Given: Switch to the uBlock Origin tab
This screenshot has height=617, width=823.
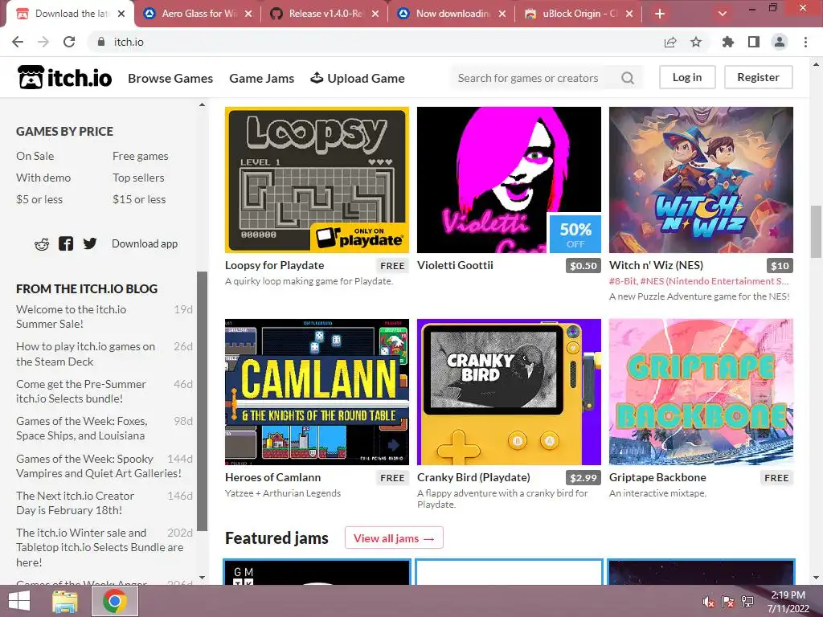Looking at the screenshot, I should [579, 14].
